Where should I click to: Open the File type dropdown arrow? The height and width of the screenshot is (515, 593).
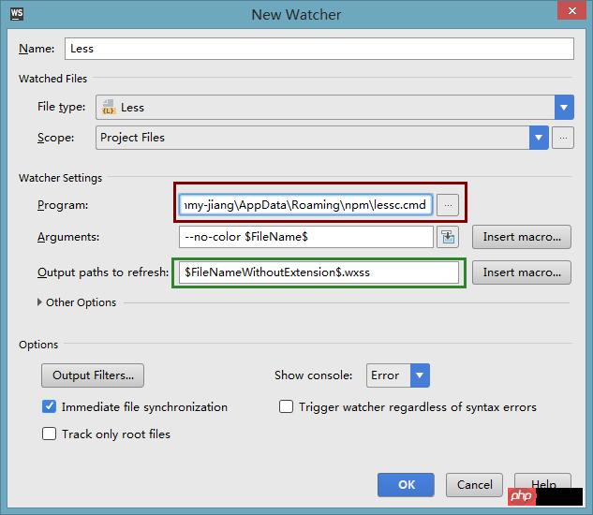pyautogui.click(x=564, y=108)
